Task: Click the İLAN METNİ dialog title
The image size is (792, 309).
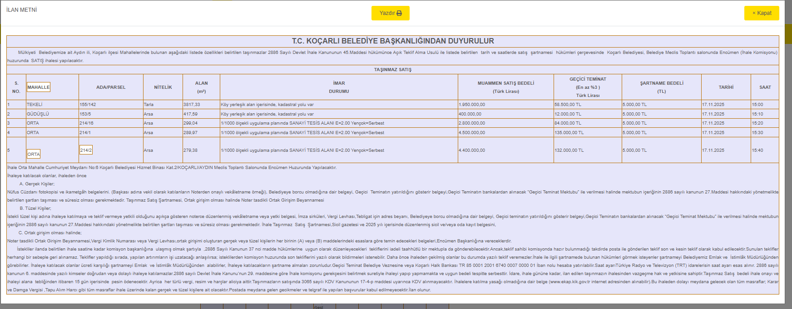Action: [22, 10]
